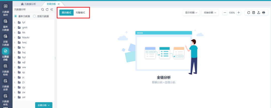This screenshot has width=271, height=108.
Task: Open the 显示标题 dropdown
Action: (191, 12)
